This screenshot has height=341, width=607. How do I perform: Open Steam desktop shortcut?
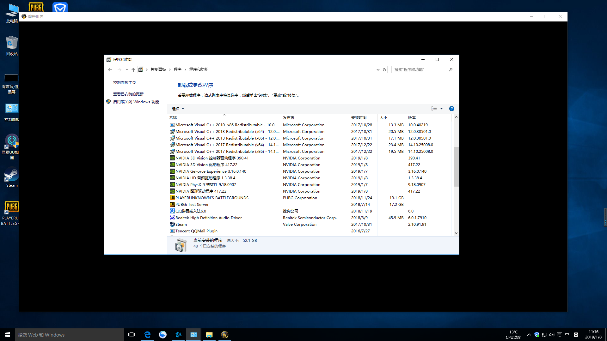[12, 177]
